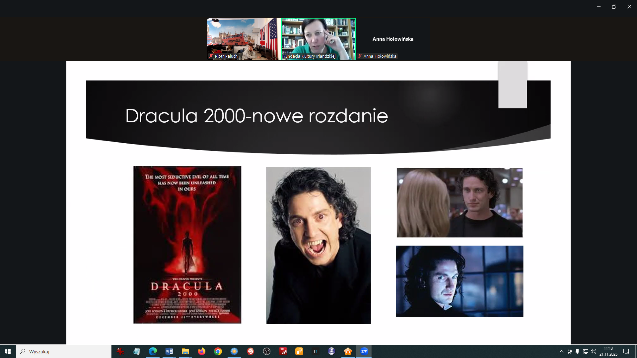Open the Windows Start menu
This screenshot has width=637, height=358.
click(x=8, y=351)
